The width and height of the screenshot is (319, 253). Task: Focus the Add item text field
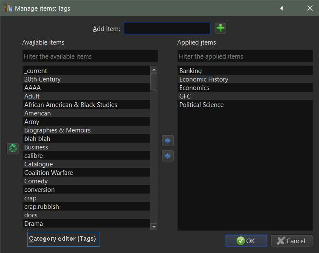[167, 28]
